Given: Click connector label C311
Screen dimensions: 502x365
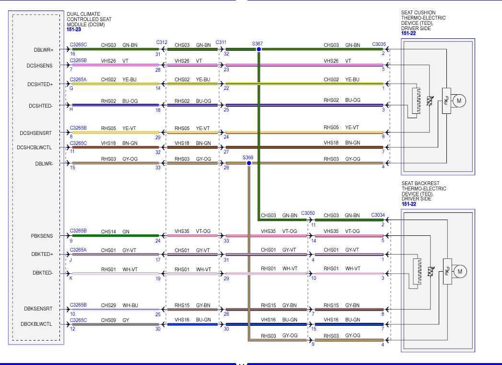Looking at the screenshot, I should click(221, 42).
